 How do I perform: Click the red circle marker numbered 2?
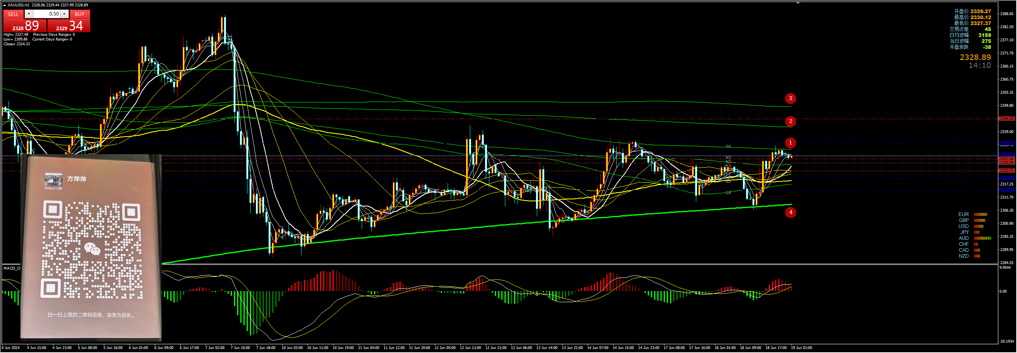click(x=791, y=122)
